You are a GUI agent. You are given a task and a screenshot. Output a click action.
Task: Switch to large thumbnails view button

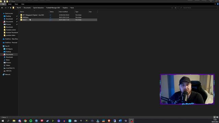pyautogui.click(x=217, y=117)
